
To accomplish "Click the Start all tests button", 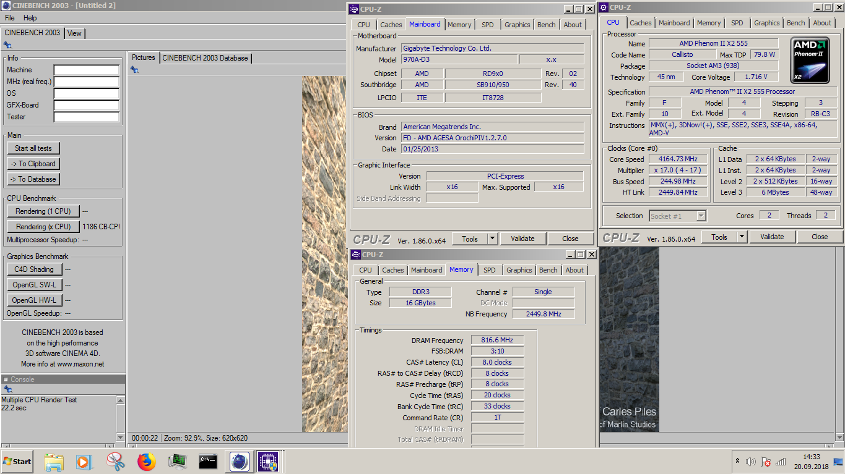I will (33, 148).
